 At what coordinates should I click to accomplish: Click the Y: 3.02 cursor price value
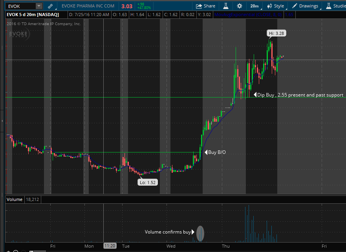pyautogui.click(x=204, y=15)
